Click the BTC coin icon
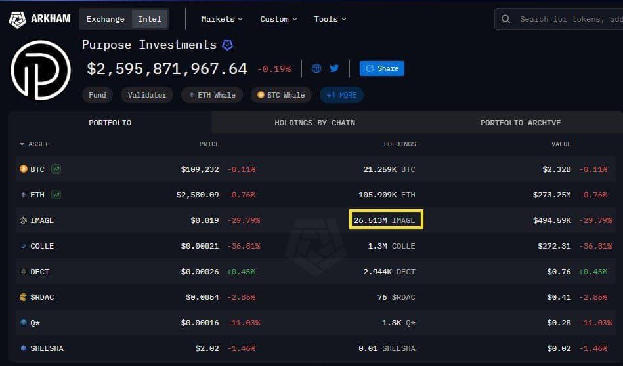Image resolution: width=623 pixels, height=366 pixels. pyautogui.click(x=24, y=169)
